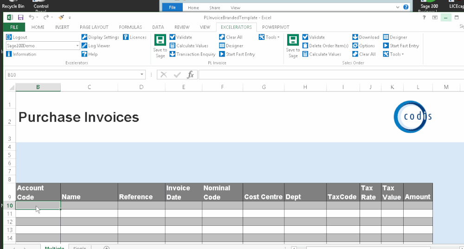
Task: Click the Undo arrow
Action: 32,18
